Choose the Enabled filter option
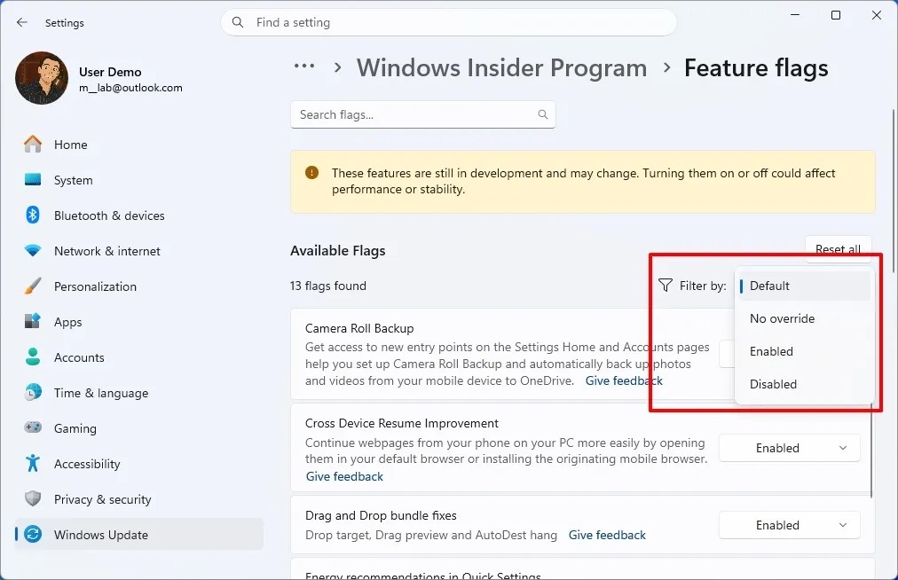The width and height of the screenshot is (898, 580). tap(804, 351)
